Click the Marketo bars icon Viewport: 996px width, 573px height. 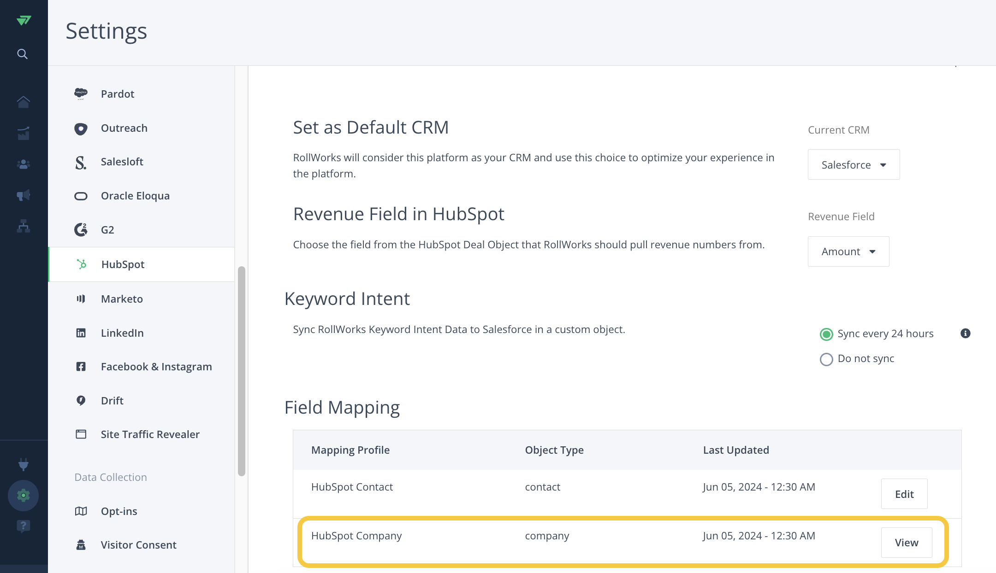tap(81, 299)
